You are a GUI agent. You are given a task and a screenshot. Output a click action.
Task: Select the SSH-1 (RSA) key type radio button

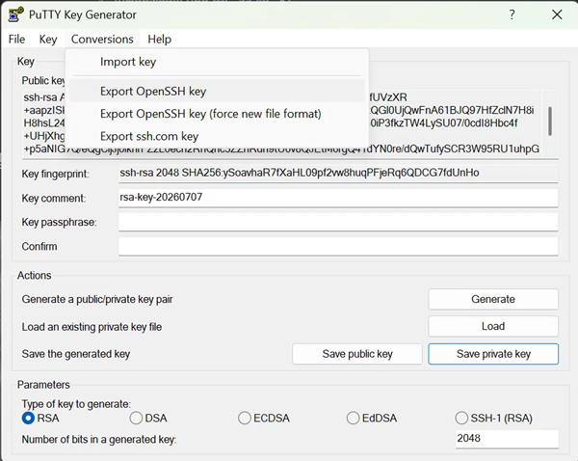click(x=461, y=419)
